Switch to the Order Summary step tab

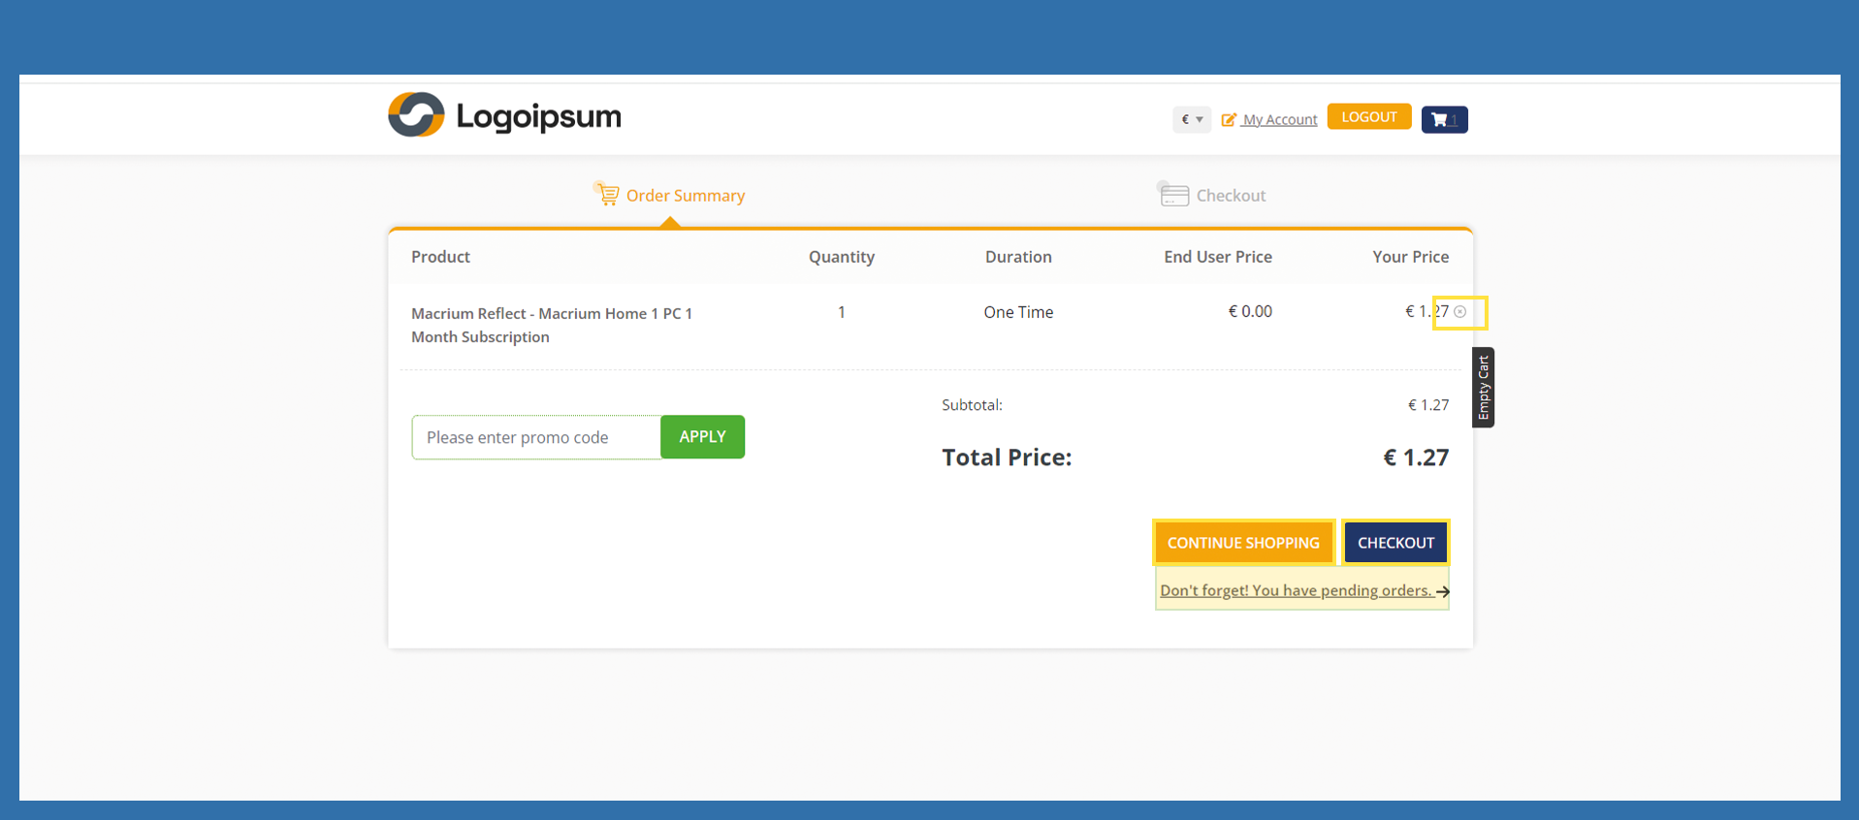click(685, 196)
